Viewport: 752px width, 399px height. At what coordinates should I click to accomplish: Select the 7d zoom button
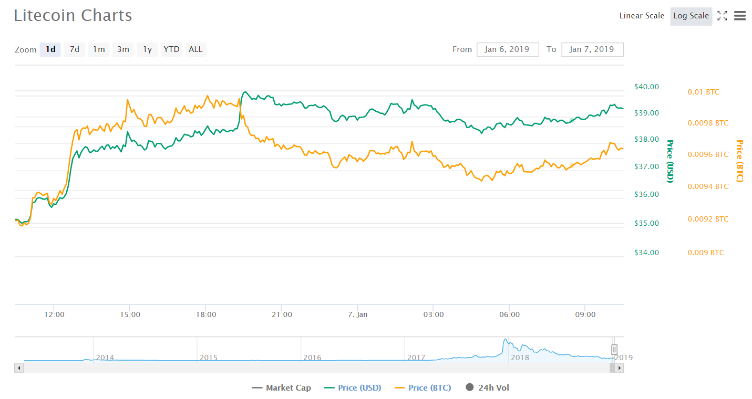(74, 49)
